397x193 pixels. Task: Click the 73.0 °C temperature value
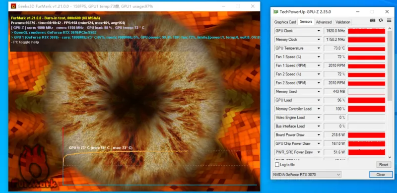(334, 48)
